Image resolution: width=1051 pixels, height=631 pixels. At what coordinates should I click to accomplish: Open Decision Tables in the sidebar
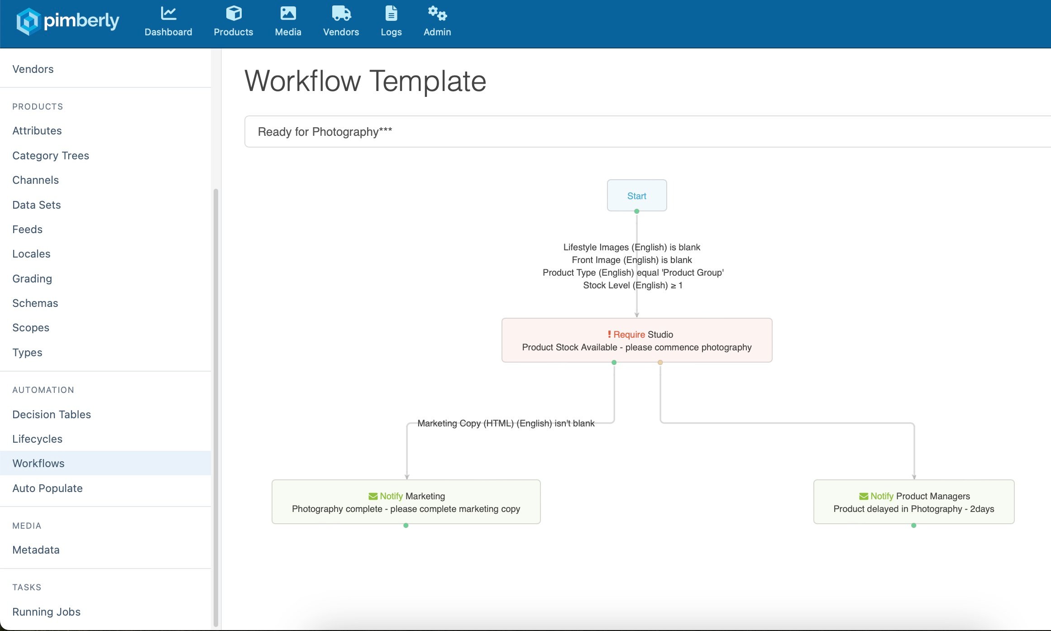52,414
